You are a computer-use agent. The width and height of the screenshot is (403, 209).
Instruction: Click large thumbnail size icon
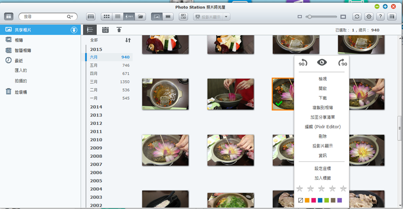click(343, 17)
